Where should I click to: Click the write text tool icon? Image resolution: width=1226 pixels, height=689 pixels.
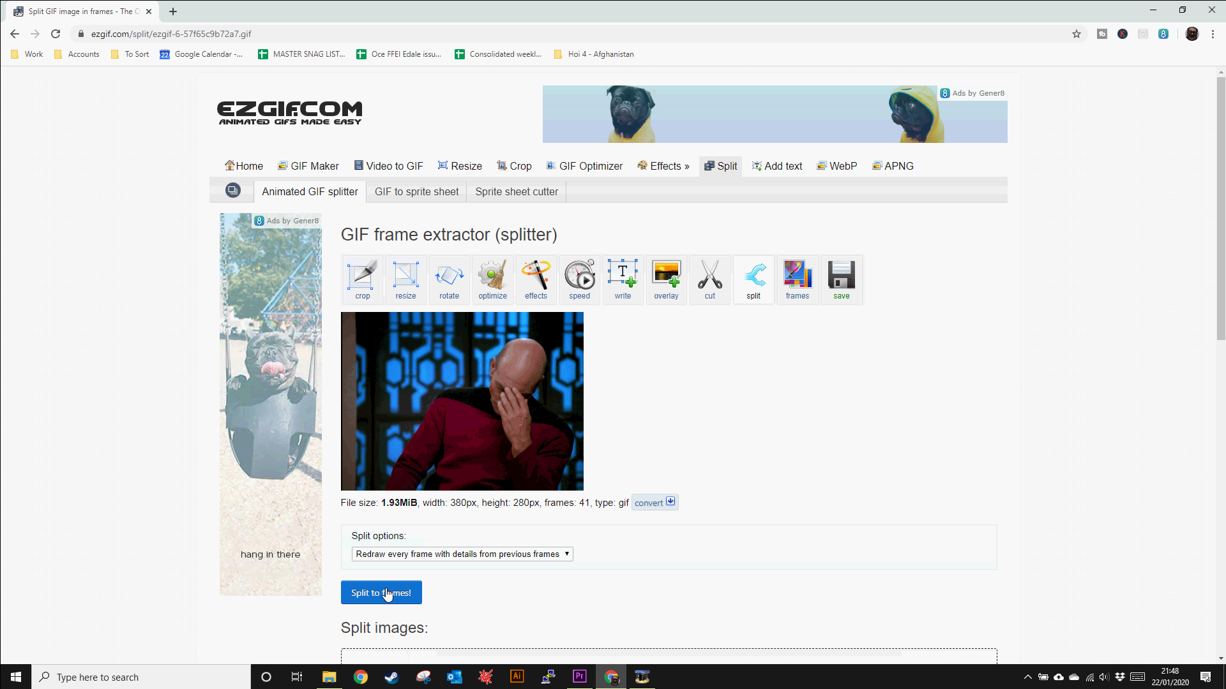tap(623, 279)
